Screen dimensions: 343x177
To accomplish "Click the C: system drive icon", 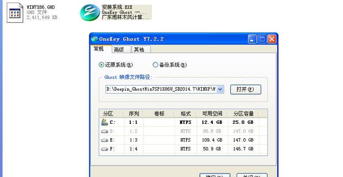I will 105,123.
